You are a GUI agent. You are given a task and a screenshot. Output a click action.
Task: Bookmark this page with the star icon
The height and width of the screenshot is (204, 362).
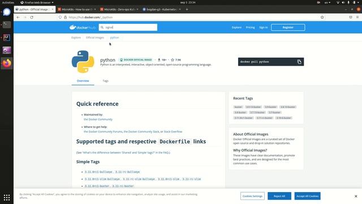click(x=322, y=18)
